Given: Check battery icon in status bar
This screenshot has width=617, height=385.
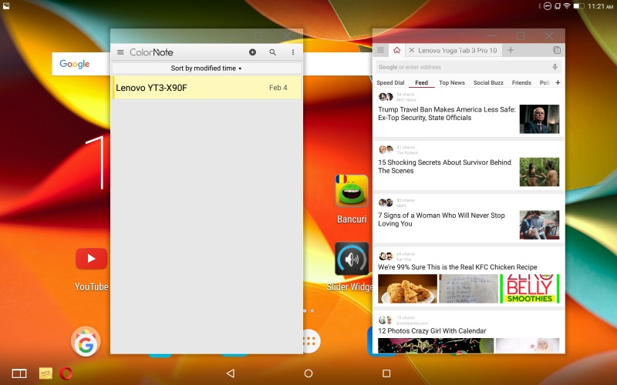Looking at the screenshot, I should click(x=578, y=6).
